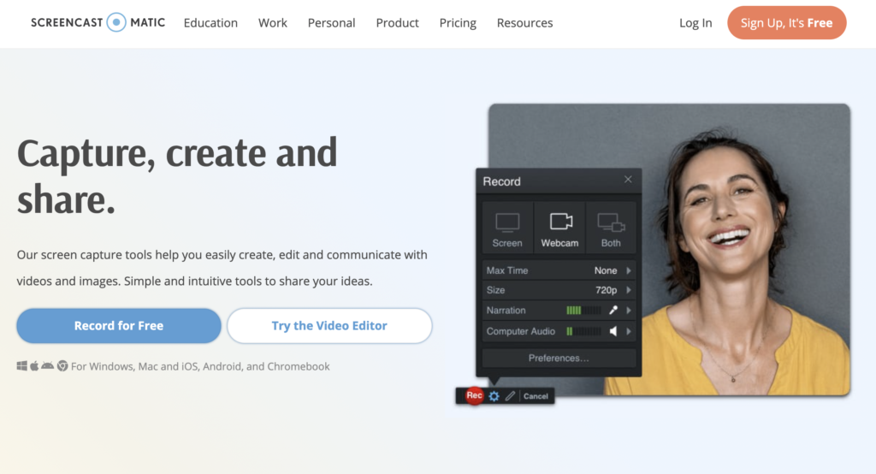Open the Resources menu
Viewport: 876px width, 474px height.
tap(524, 23)
